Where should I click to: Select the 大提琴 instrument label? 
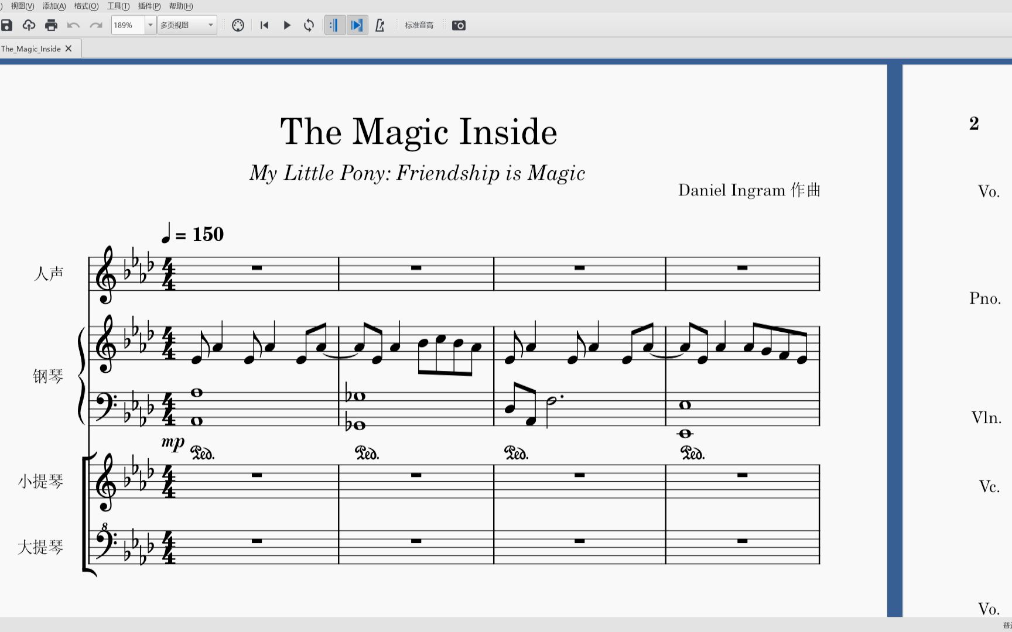[x=40, y=547]
